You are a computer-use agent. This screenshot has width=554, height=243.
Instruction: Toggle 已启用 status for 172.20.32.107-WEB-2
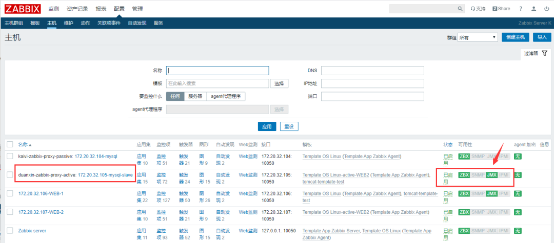click(448, 215)
